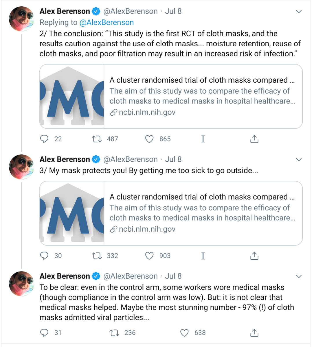Image resolution: width=314 pixels, height=347 pixels.
Task: Reply to the 'To be clear' tweet
Action: pyautogui.click(x=44, y=333)
